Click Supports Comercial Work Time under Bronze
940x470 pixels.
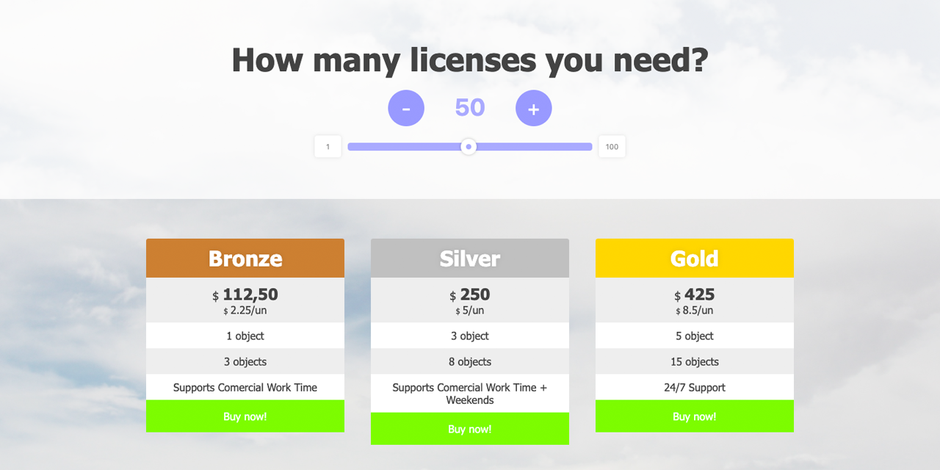[245, 387]
